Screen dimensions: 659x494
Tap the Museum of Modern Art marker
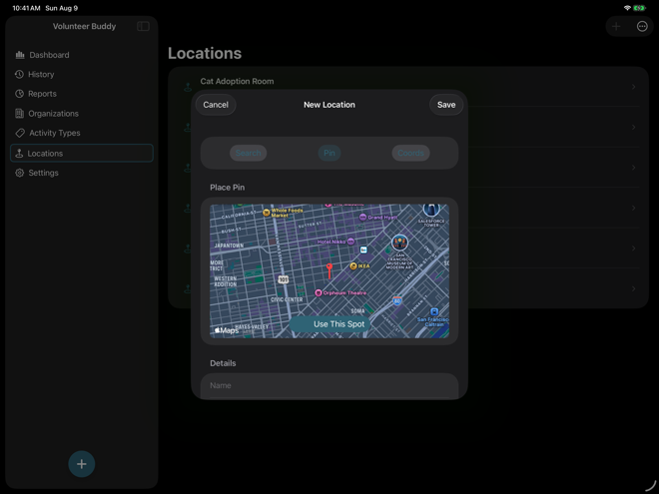[x=399, y=243]
